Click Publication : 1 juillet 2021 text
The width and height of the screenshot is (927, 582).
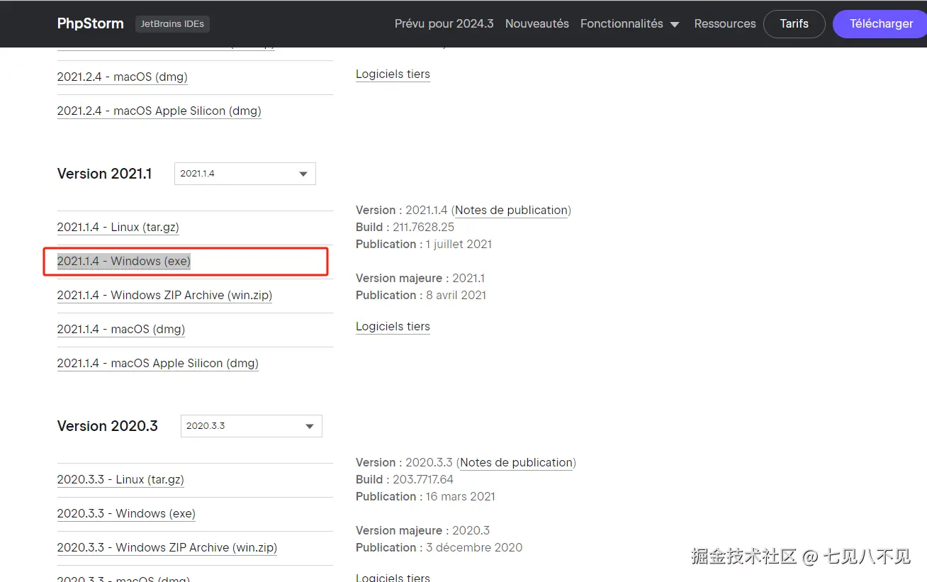pyautogui.click(x=424, y=244)
